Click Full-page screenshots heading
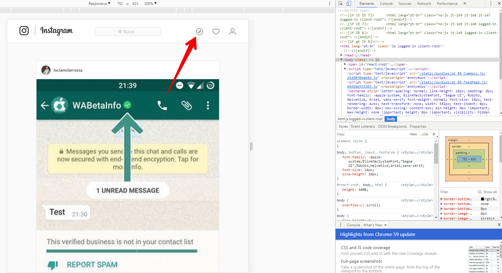Image resolution: width=502 pixels, height=273 pixels. [361, 261]
